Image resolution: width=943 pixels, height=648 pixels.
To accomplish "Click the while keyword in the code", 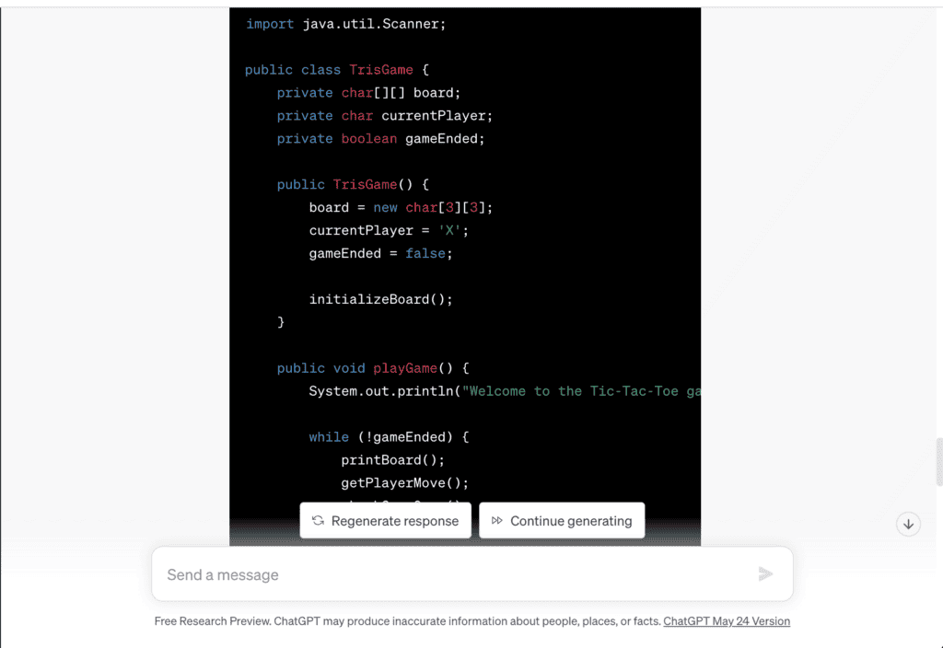I will coord(329,436).
